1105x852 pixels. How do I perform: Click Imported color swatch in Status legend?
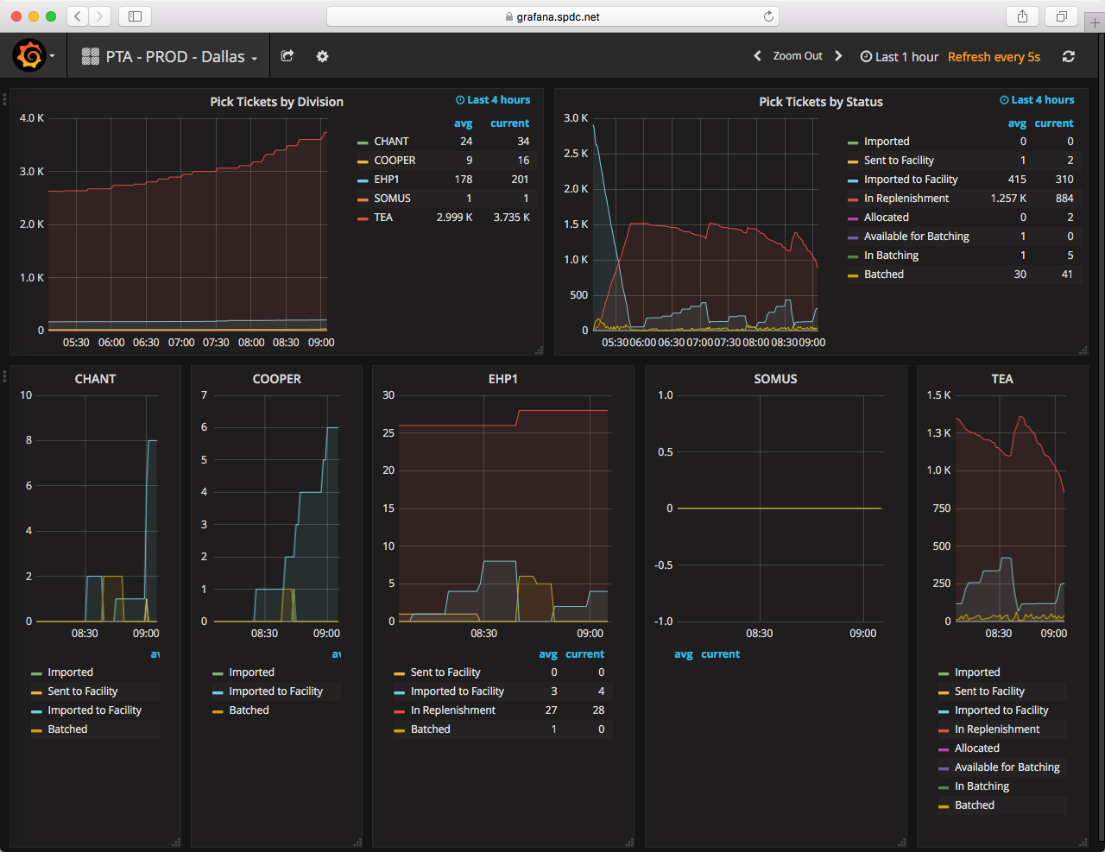pyautogui.click(x=853, y=142)
